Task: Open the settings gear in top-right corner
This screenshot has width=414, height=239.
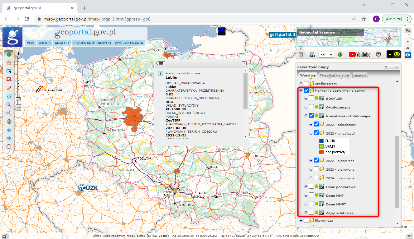Action: click(x=407, y=30)
